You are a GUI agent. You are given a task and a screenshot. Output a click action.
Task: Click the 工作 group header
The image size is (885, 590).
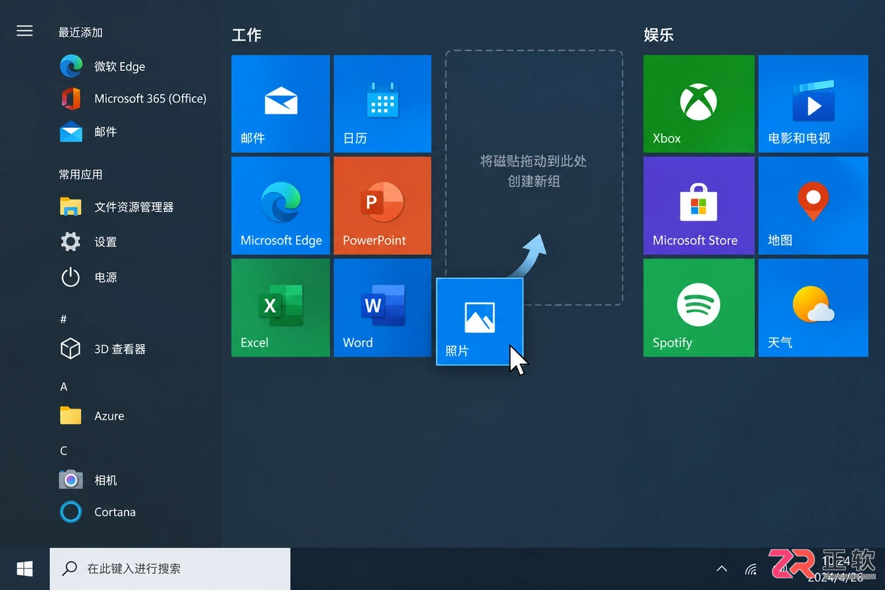tap(246, 35)
